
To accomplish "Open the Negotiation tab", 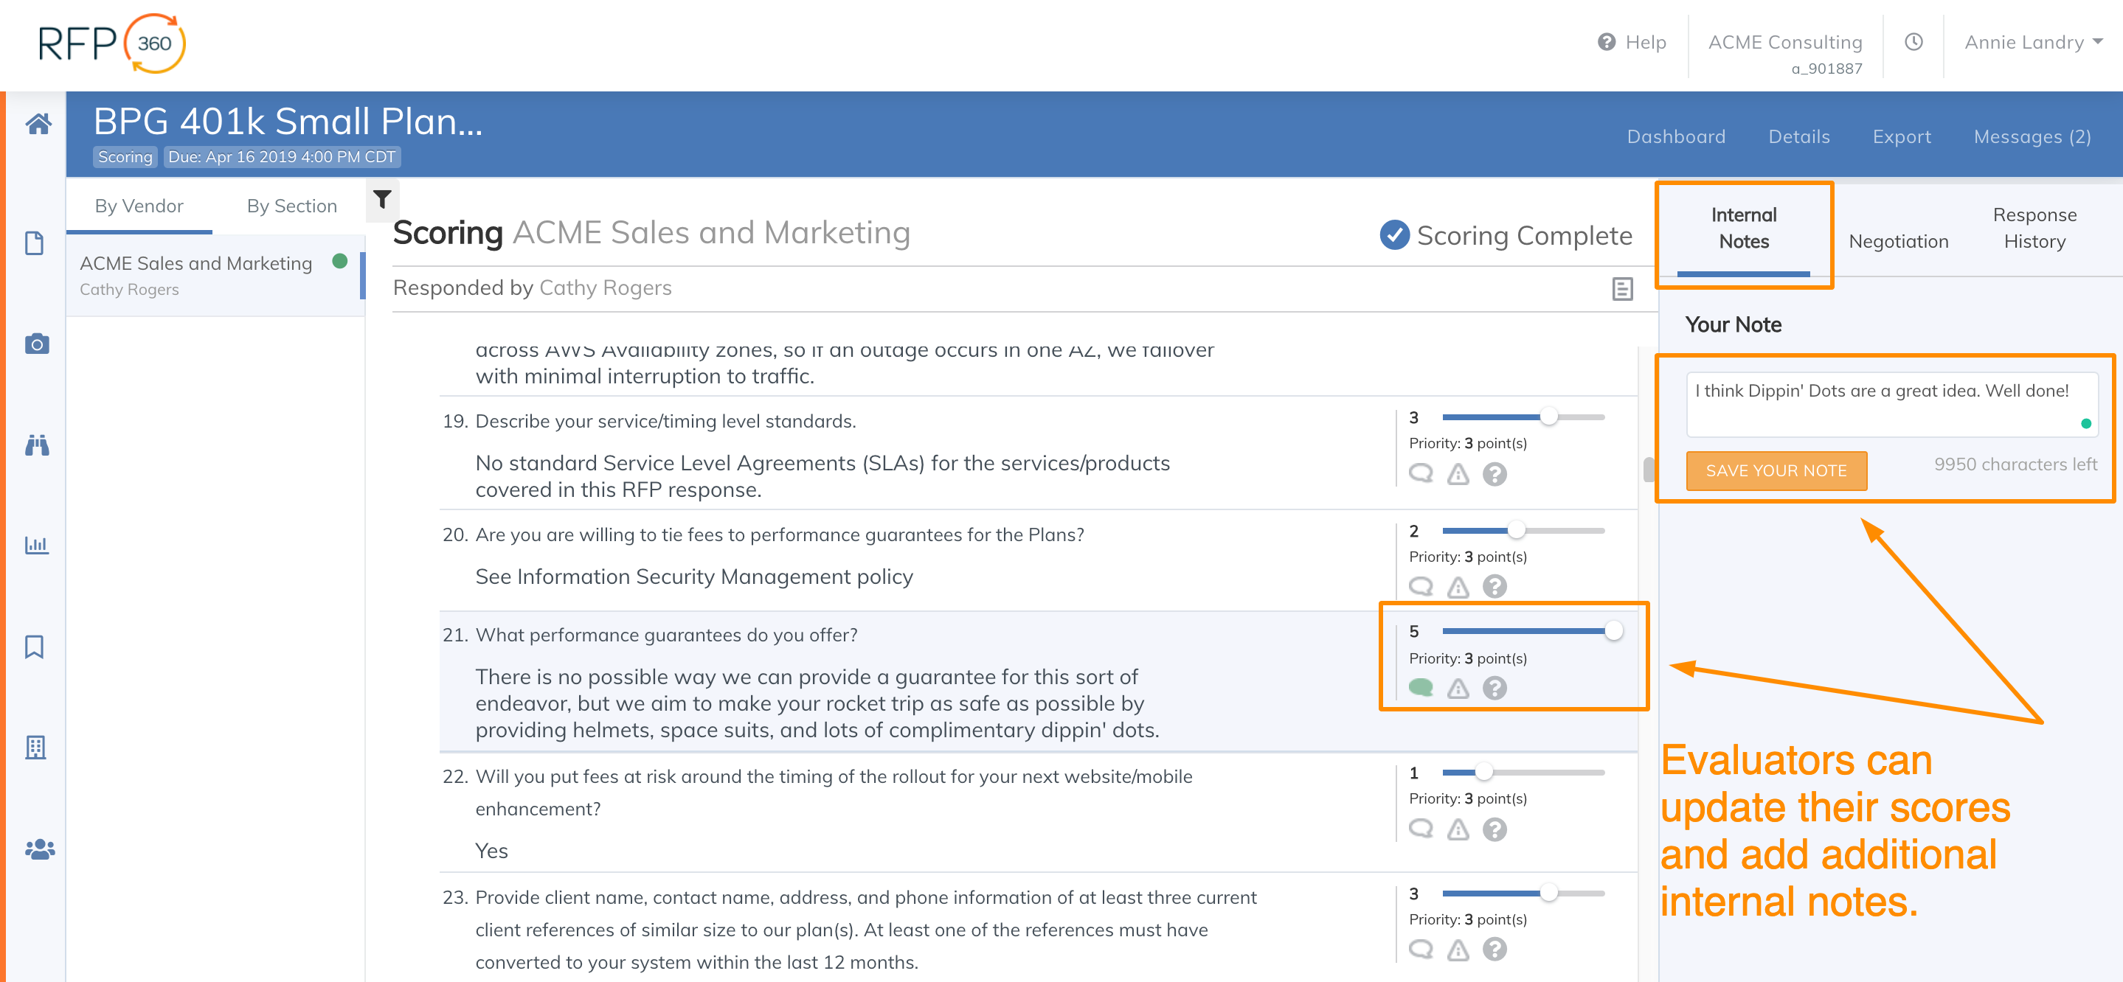I will pyautogui.click(x=1898, y=241).
